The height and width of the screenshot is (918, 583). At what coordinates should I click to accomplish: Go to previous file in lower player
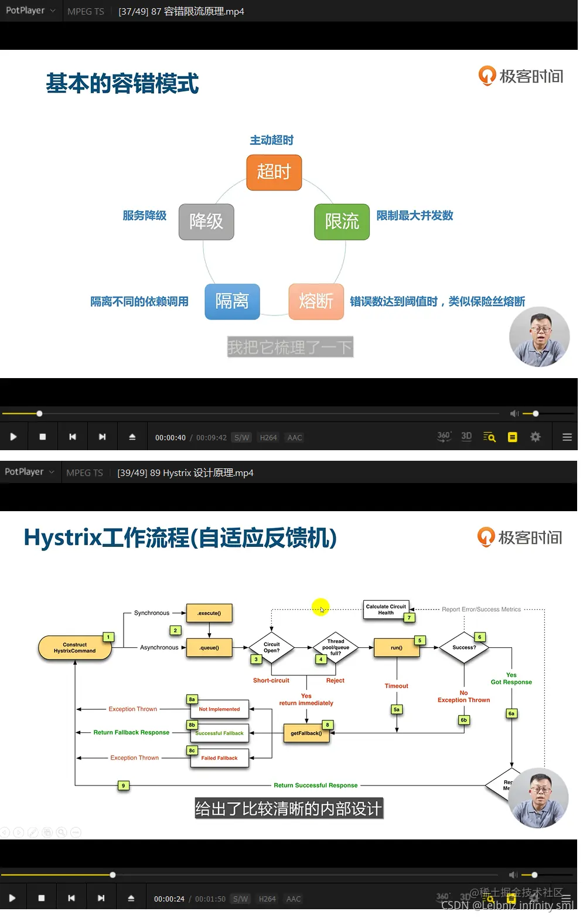(71, 898)
